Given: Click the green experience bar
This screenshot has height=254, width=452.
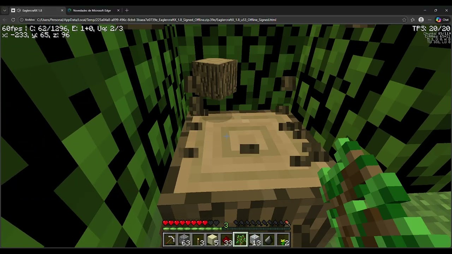Looking at the screenshot, I should tap(226, 229).
